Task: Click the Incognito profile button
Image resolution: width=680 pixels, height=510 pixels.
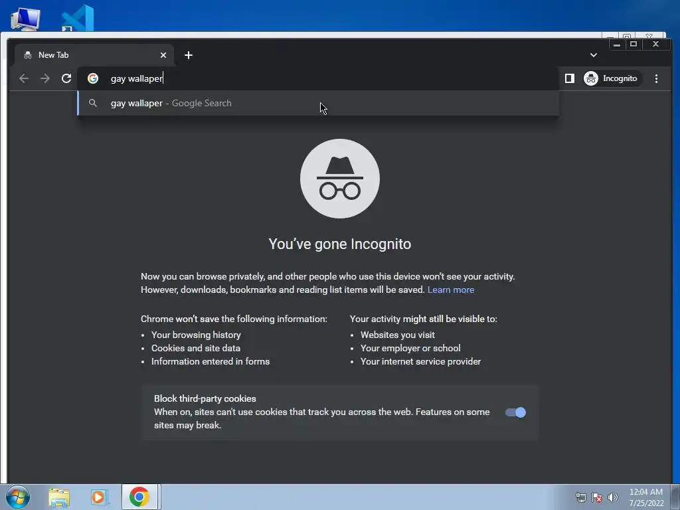Action: click(612, 78)
